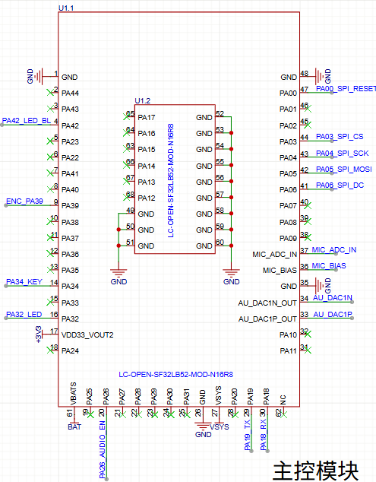The height and width of the screenshot is (482, 376).
Task: Click the VBATS pin name
Action: [73, 394]
